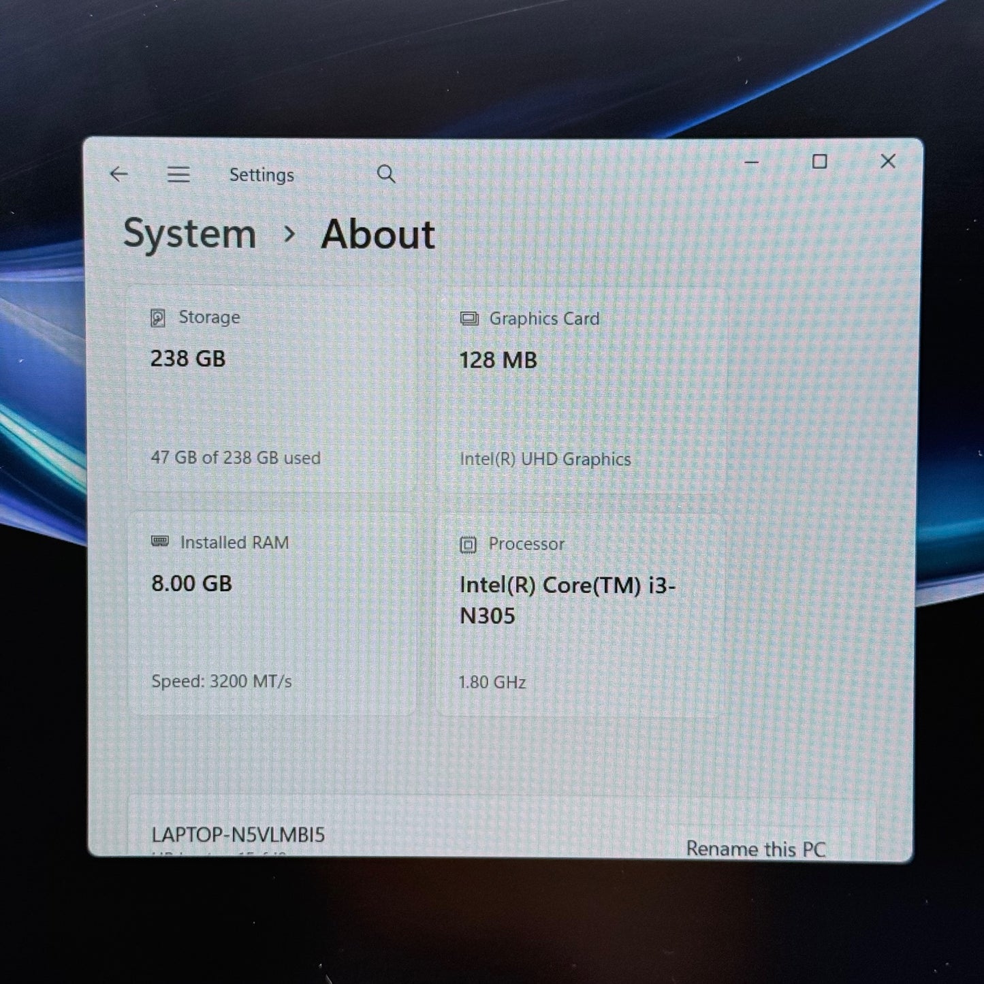984x984 pixels.
Task: Click the back arrow in Settings
Action: [x=120, y=174]
